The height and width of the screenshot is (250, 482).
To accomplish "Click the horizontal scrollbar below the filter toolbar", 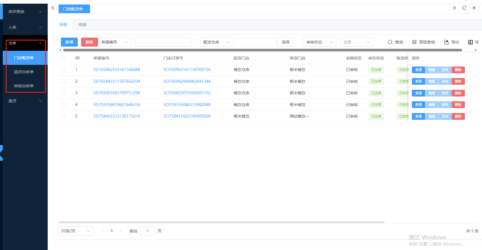I will 262,50.
